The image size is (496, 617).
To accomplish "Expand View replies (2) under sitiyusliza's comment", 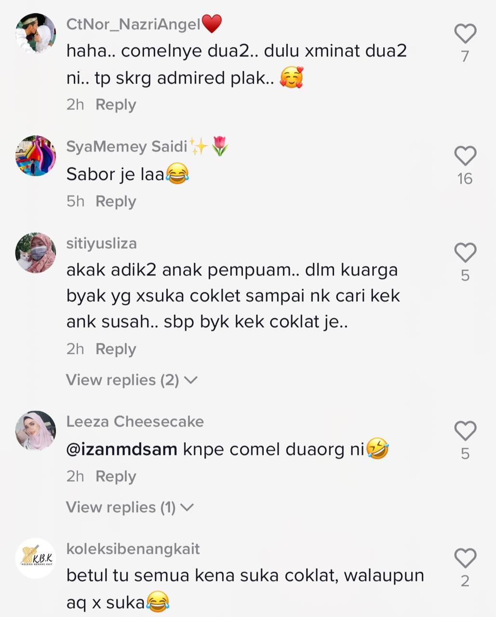I will click(x=132, y=380).
